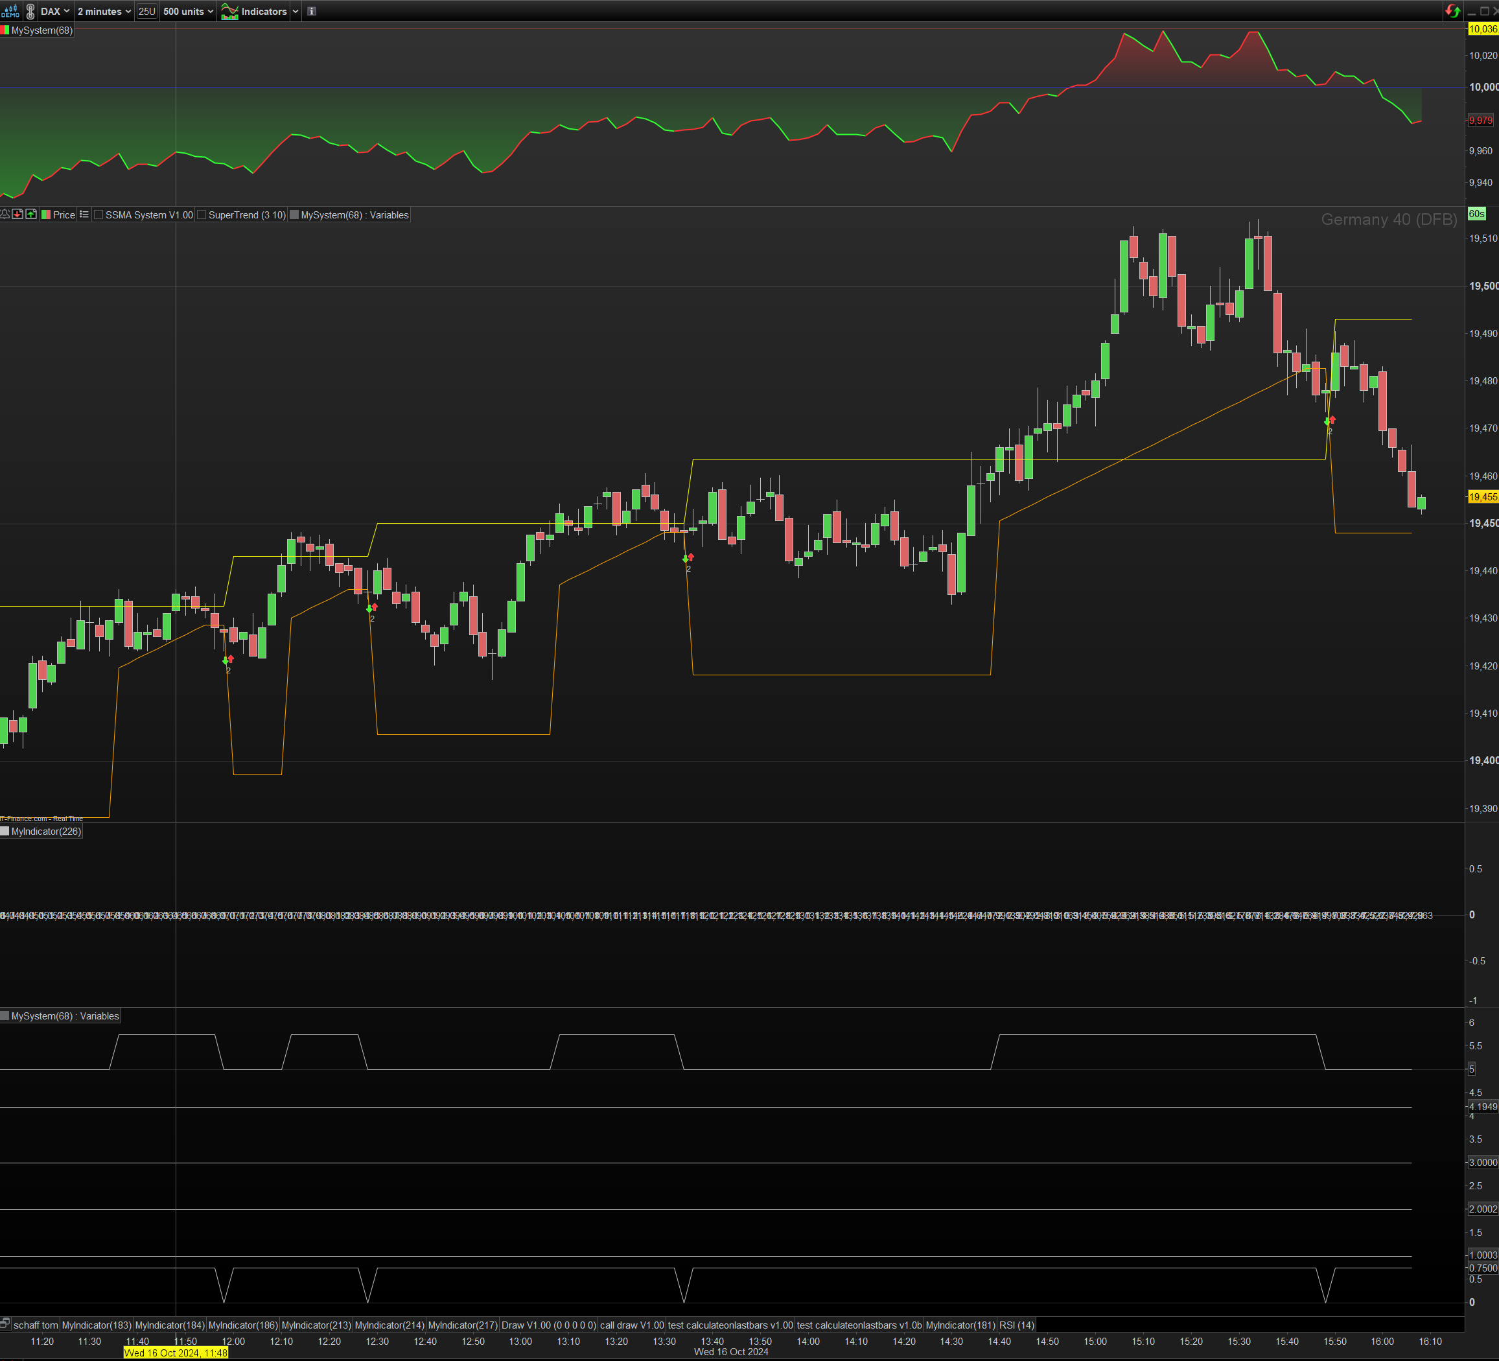Expand the 2 minutes timeframe dropdown

point(104,11)
